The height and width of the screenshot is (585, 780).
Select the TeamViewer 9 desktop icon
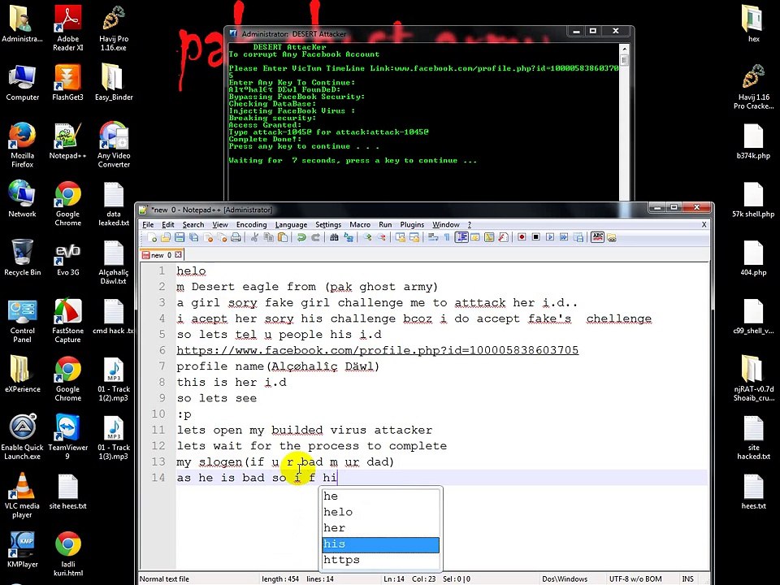(x=67, y=437)
